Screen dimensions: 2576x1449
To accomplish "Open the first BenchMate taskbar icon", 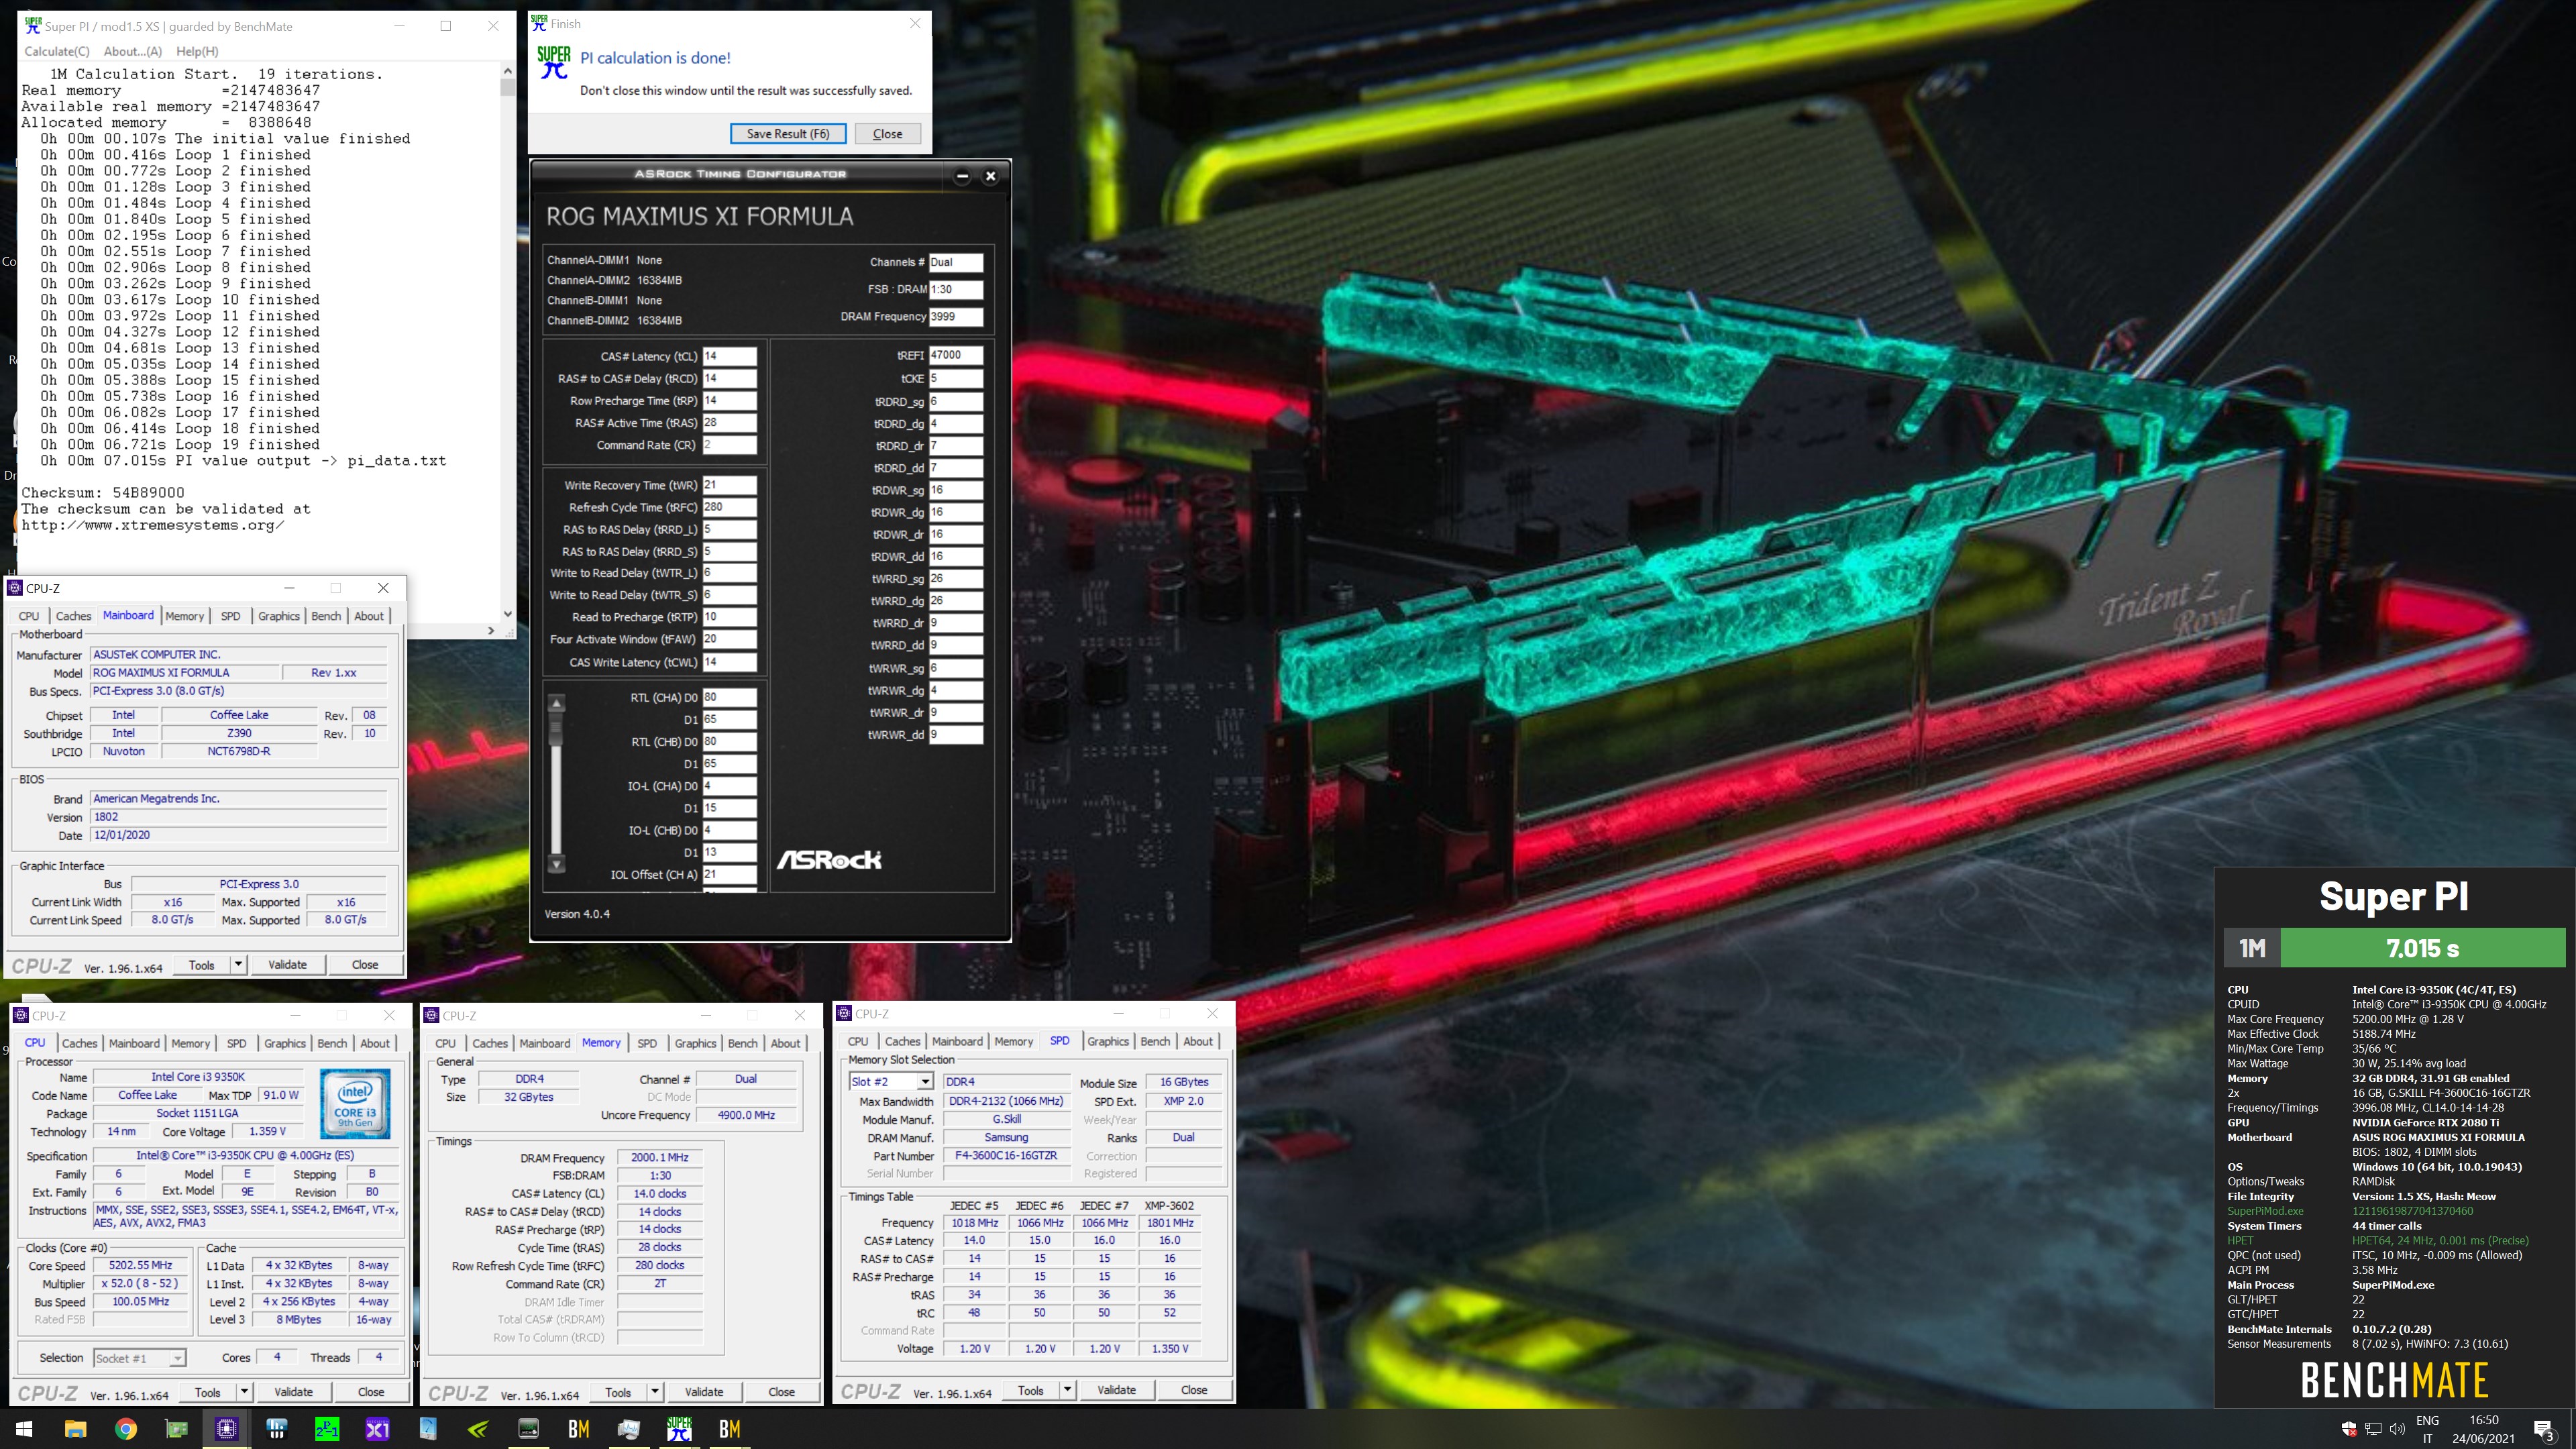I will [579, 1429].
